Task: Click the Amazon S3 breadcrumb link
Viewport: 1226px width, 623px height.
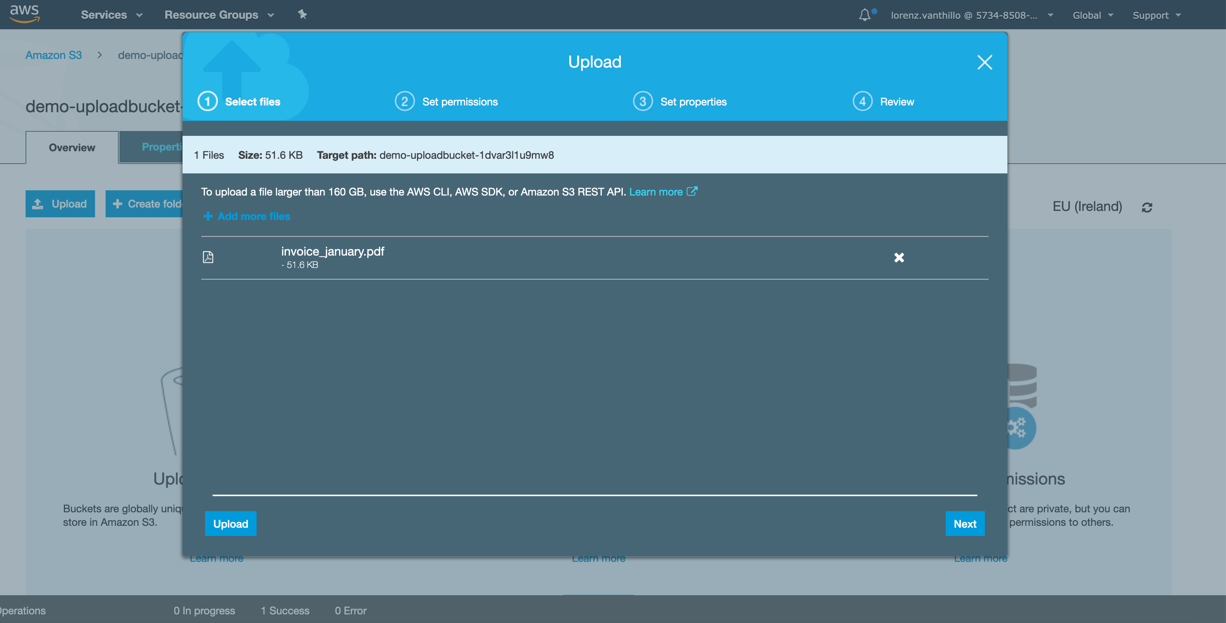Action: (x=53, y=55)
